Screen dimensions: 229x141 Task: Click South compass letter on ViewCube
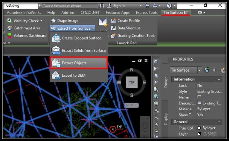point(132,96)
